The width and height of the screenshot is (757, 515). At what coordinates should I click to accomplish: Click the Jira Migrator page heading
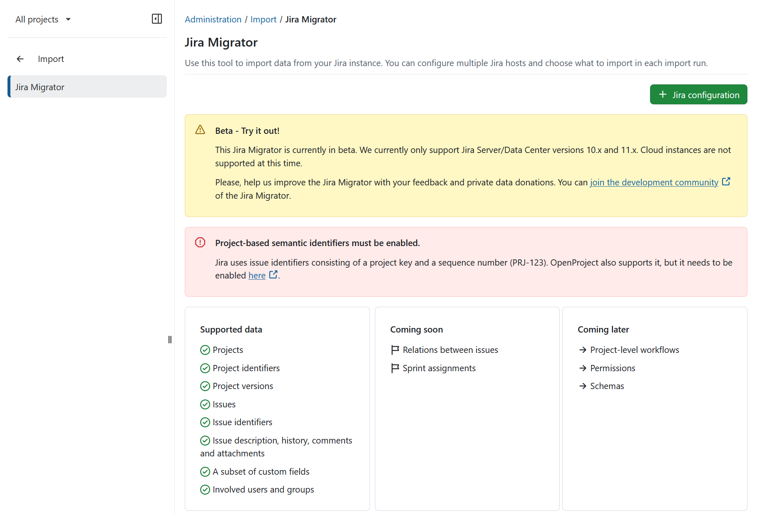coord(221,42)
